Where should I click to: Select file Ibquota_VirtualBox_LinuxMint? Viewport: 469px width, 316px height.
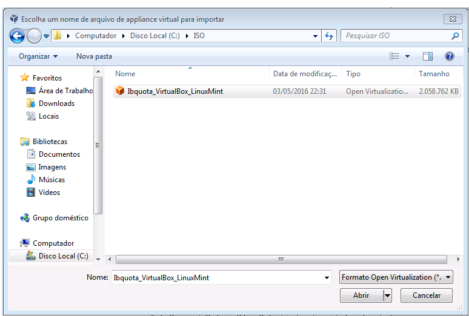click(175, 91)
